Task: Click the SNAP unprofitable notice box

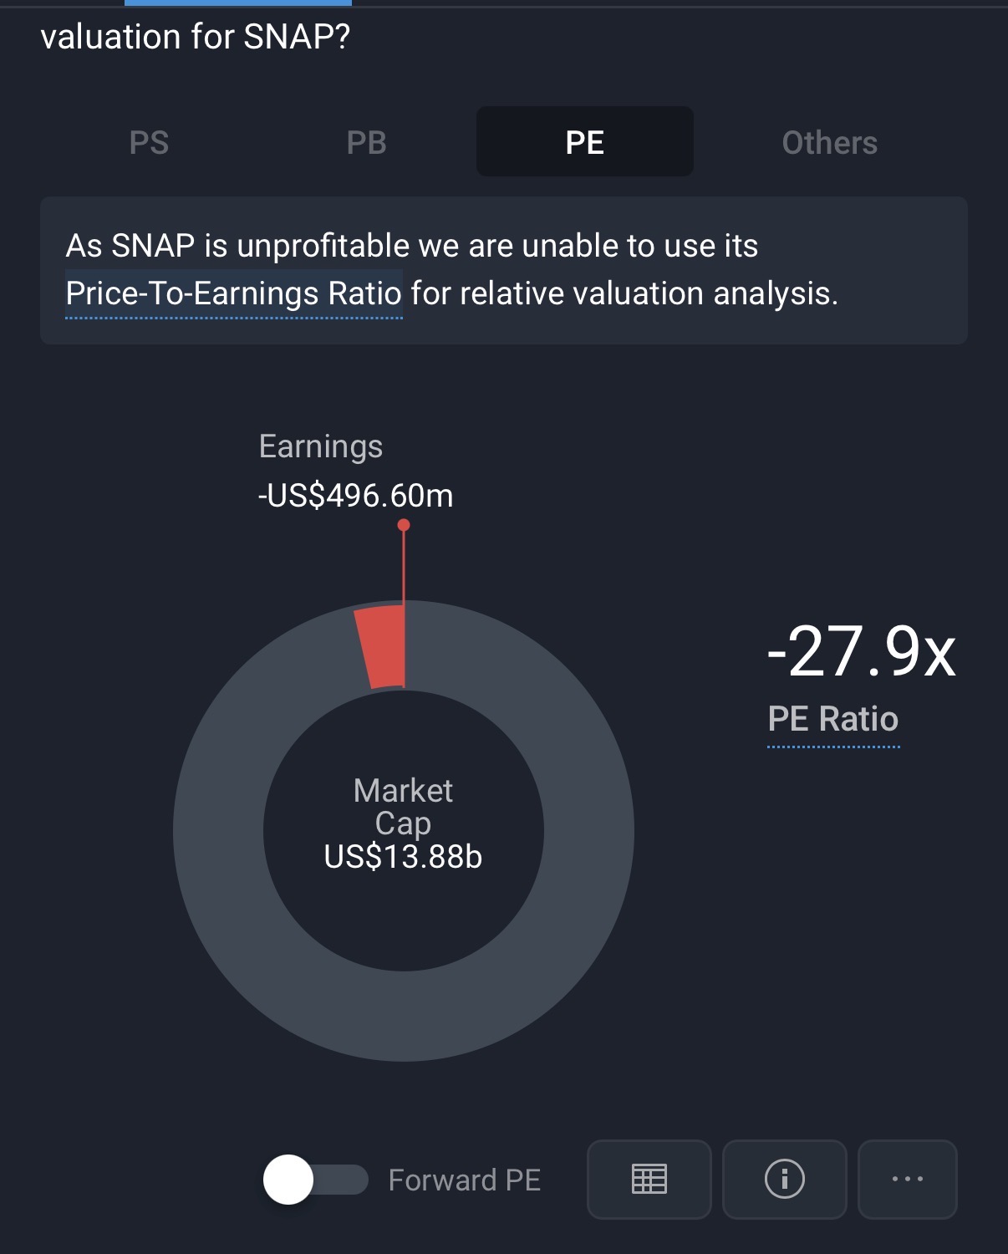Action: [503, 270]
